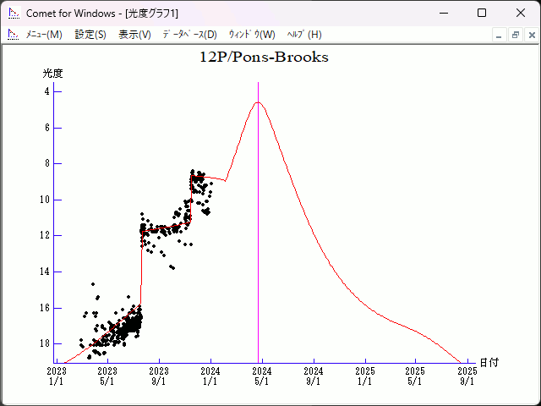This screenshot has height=406, width=541.
Task: Open the 設定(S) settings menu
Action: 90,35
